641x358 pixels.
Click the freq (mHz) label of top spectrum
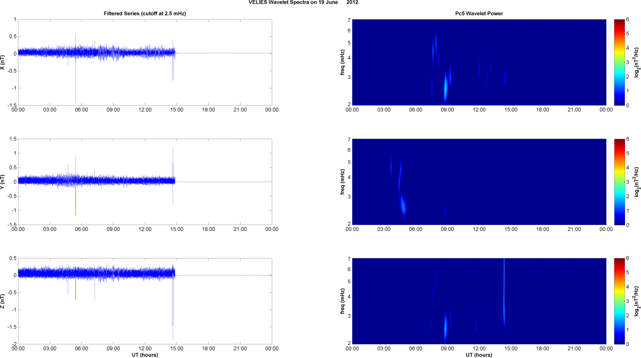click(x=343, y=62)
